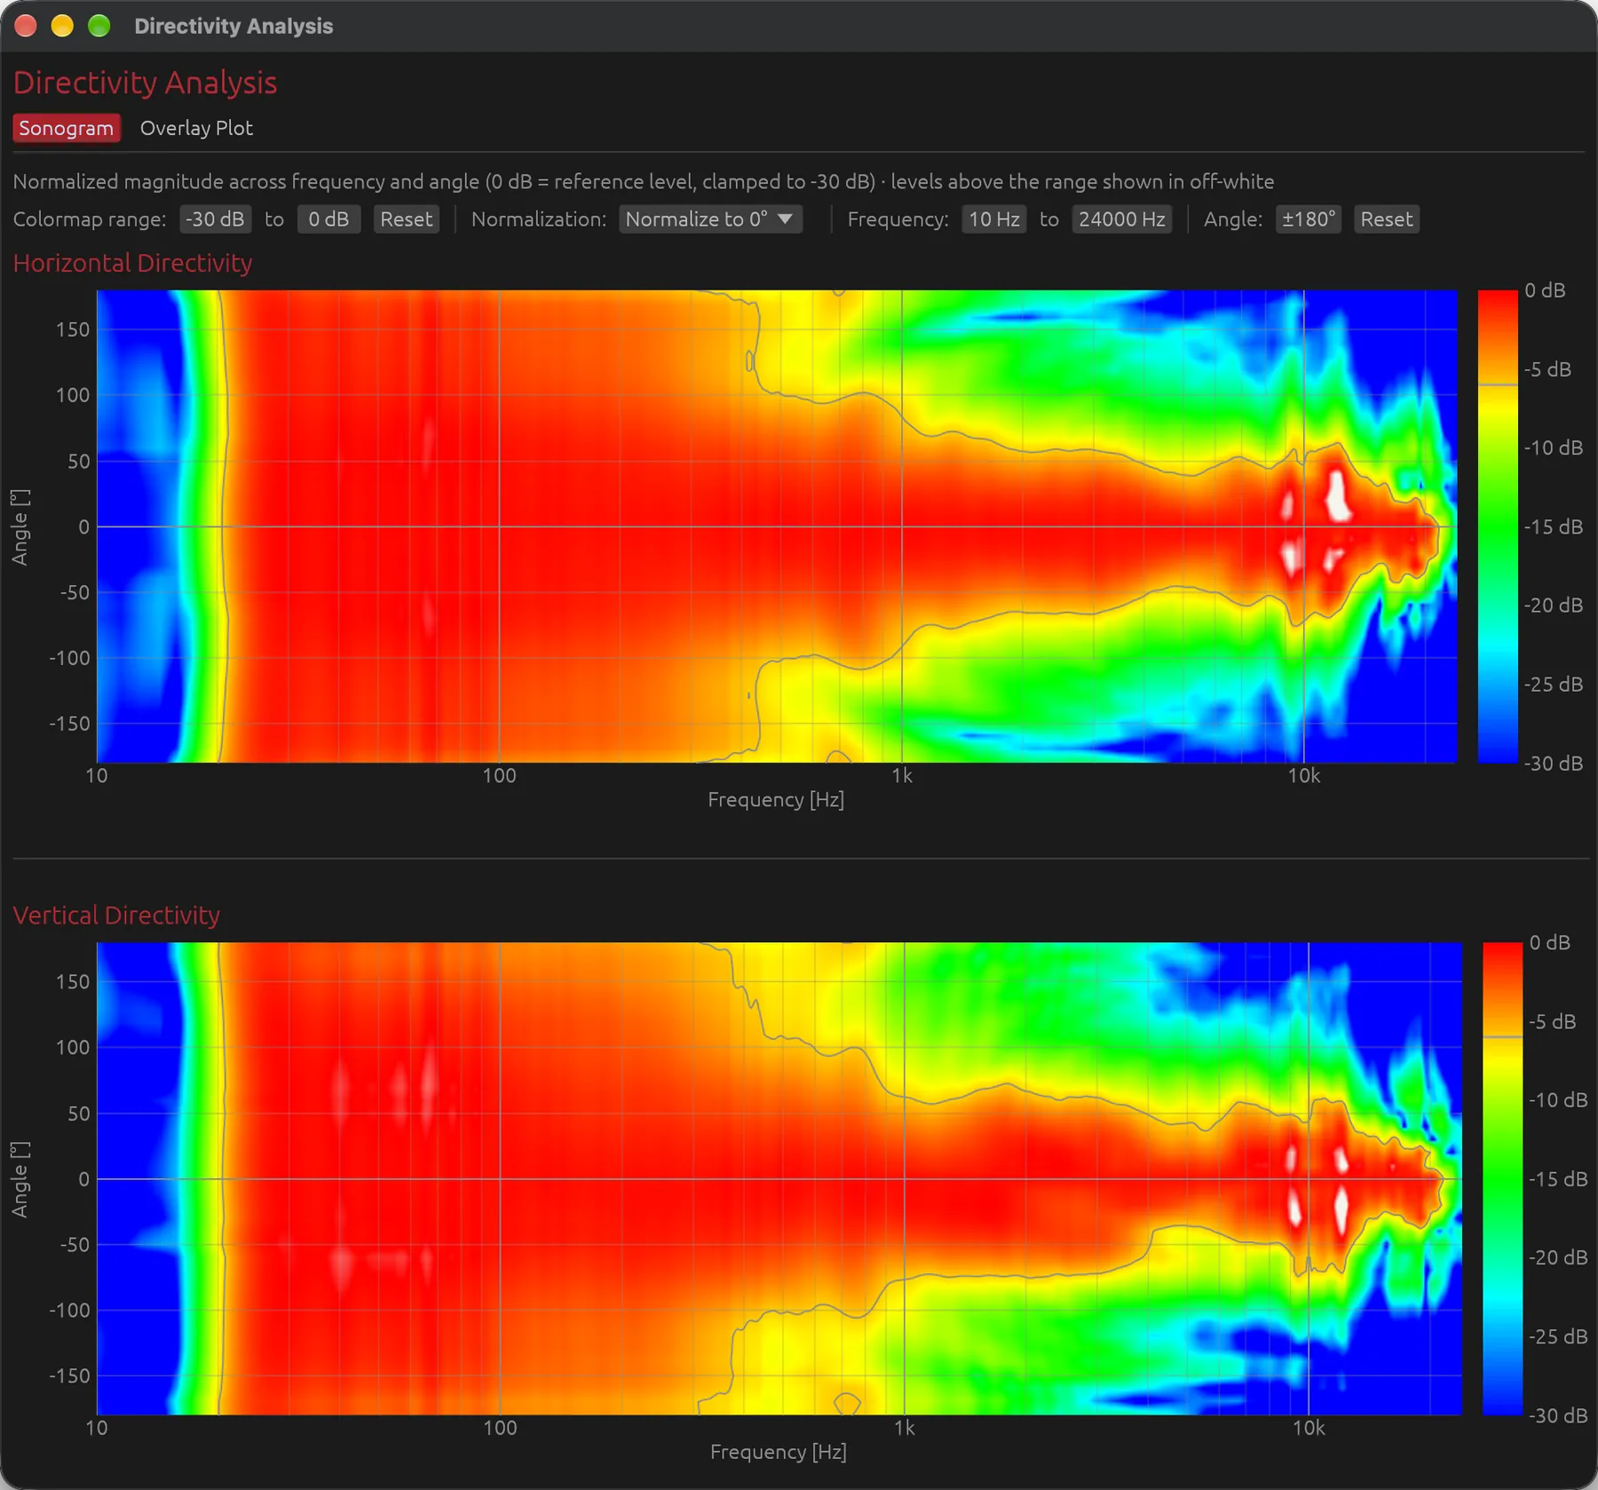This screenshot has width=1598, height=1490.
Task: Reset the colormap range
Action: point(406,219)
